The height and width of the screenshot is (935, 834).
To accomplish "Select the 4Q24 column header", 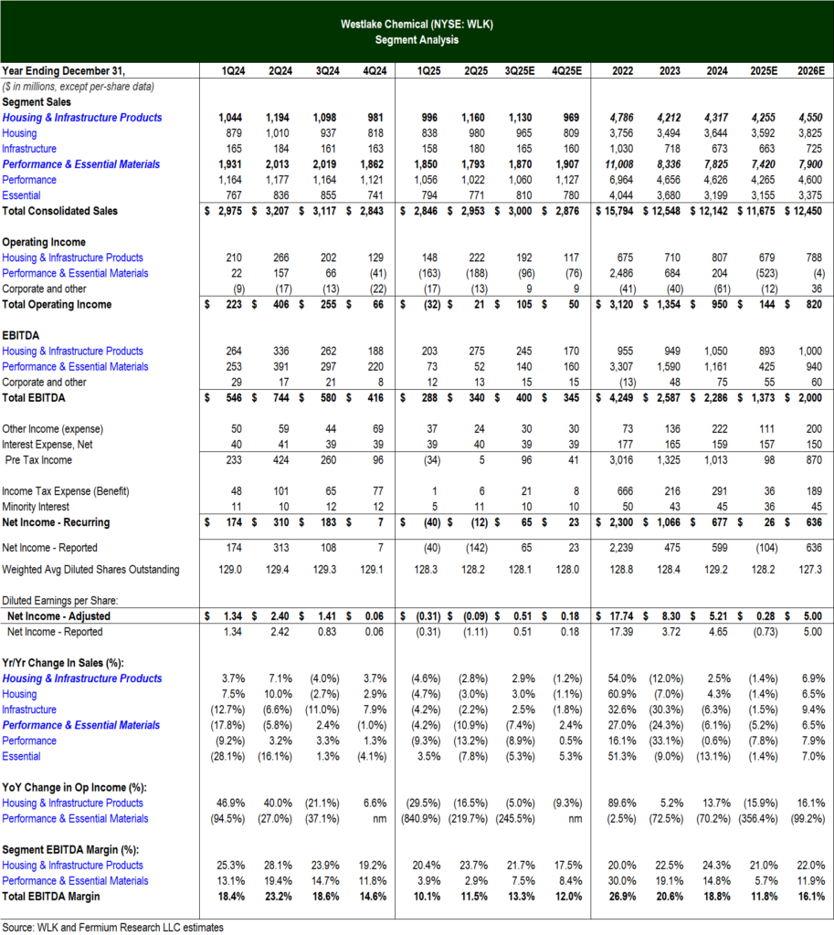I will [x=375, y=71].
